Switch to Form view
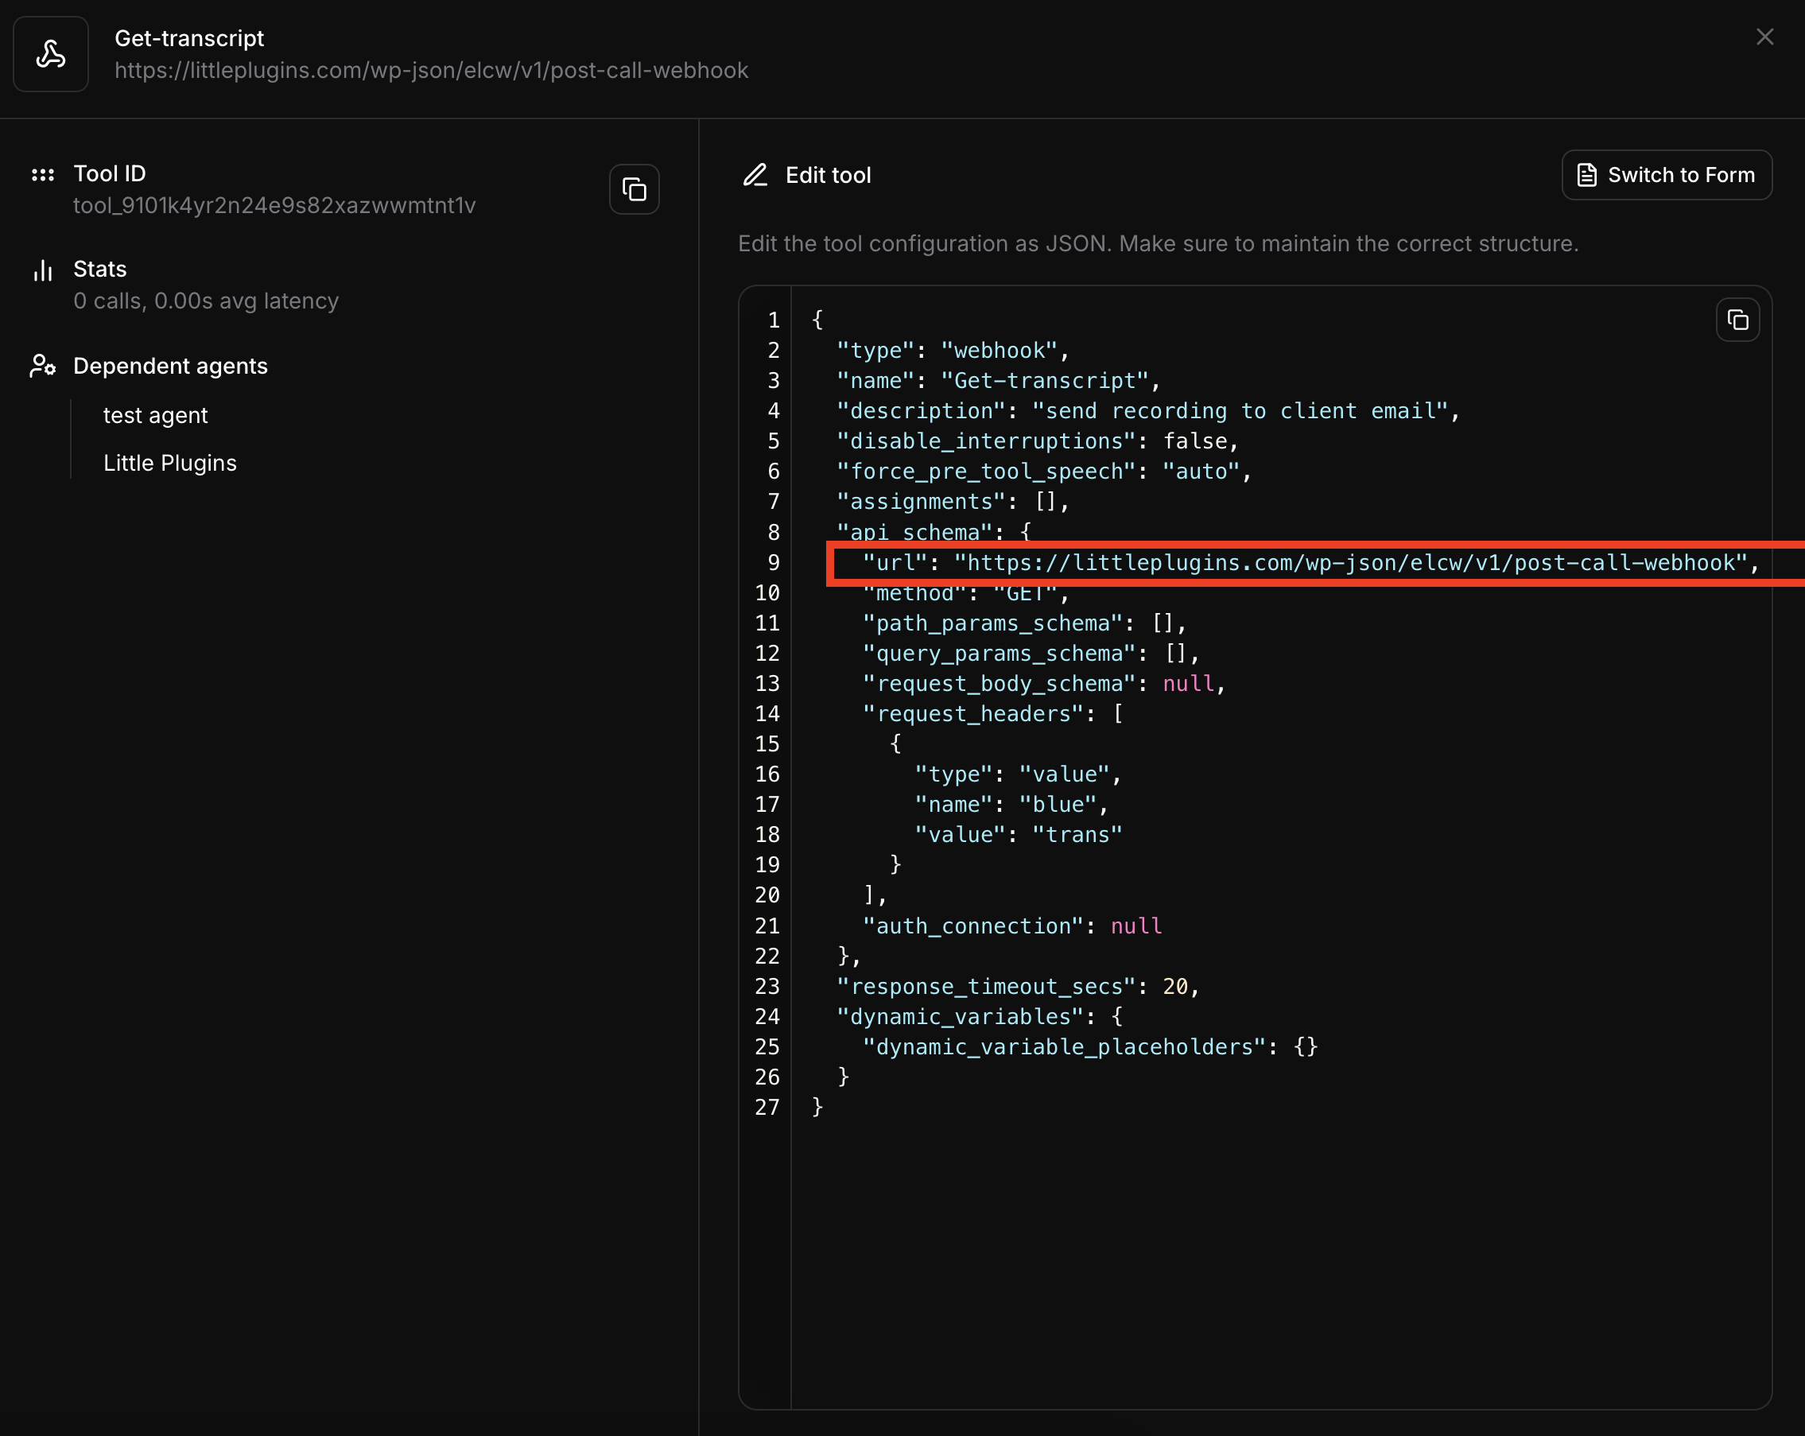 [x=1666, y=175]
